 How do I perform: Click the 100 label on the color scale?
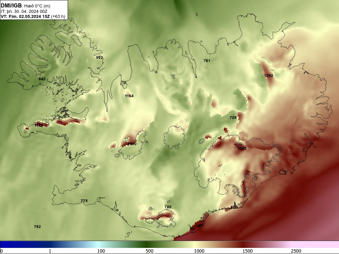101,251
